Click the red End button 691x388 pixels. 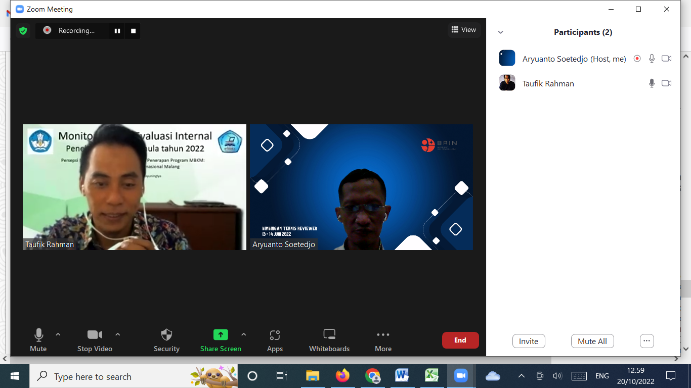[x=460, y=341]
